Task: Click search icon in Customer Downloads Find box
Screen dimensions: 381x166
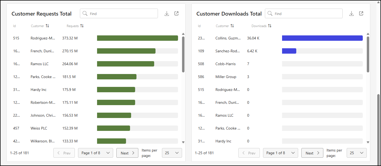Action: click(270, 13)
